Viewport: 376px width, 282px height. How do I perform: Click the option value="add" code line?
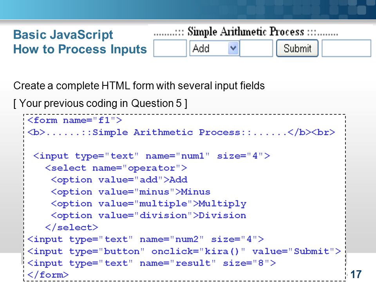click(x=119, y=180)
